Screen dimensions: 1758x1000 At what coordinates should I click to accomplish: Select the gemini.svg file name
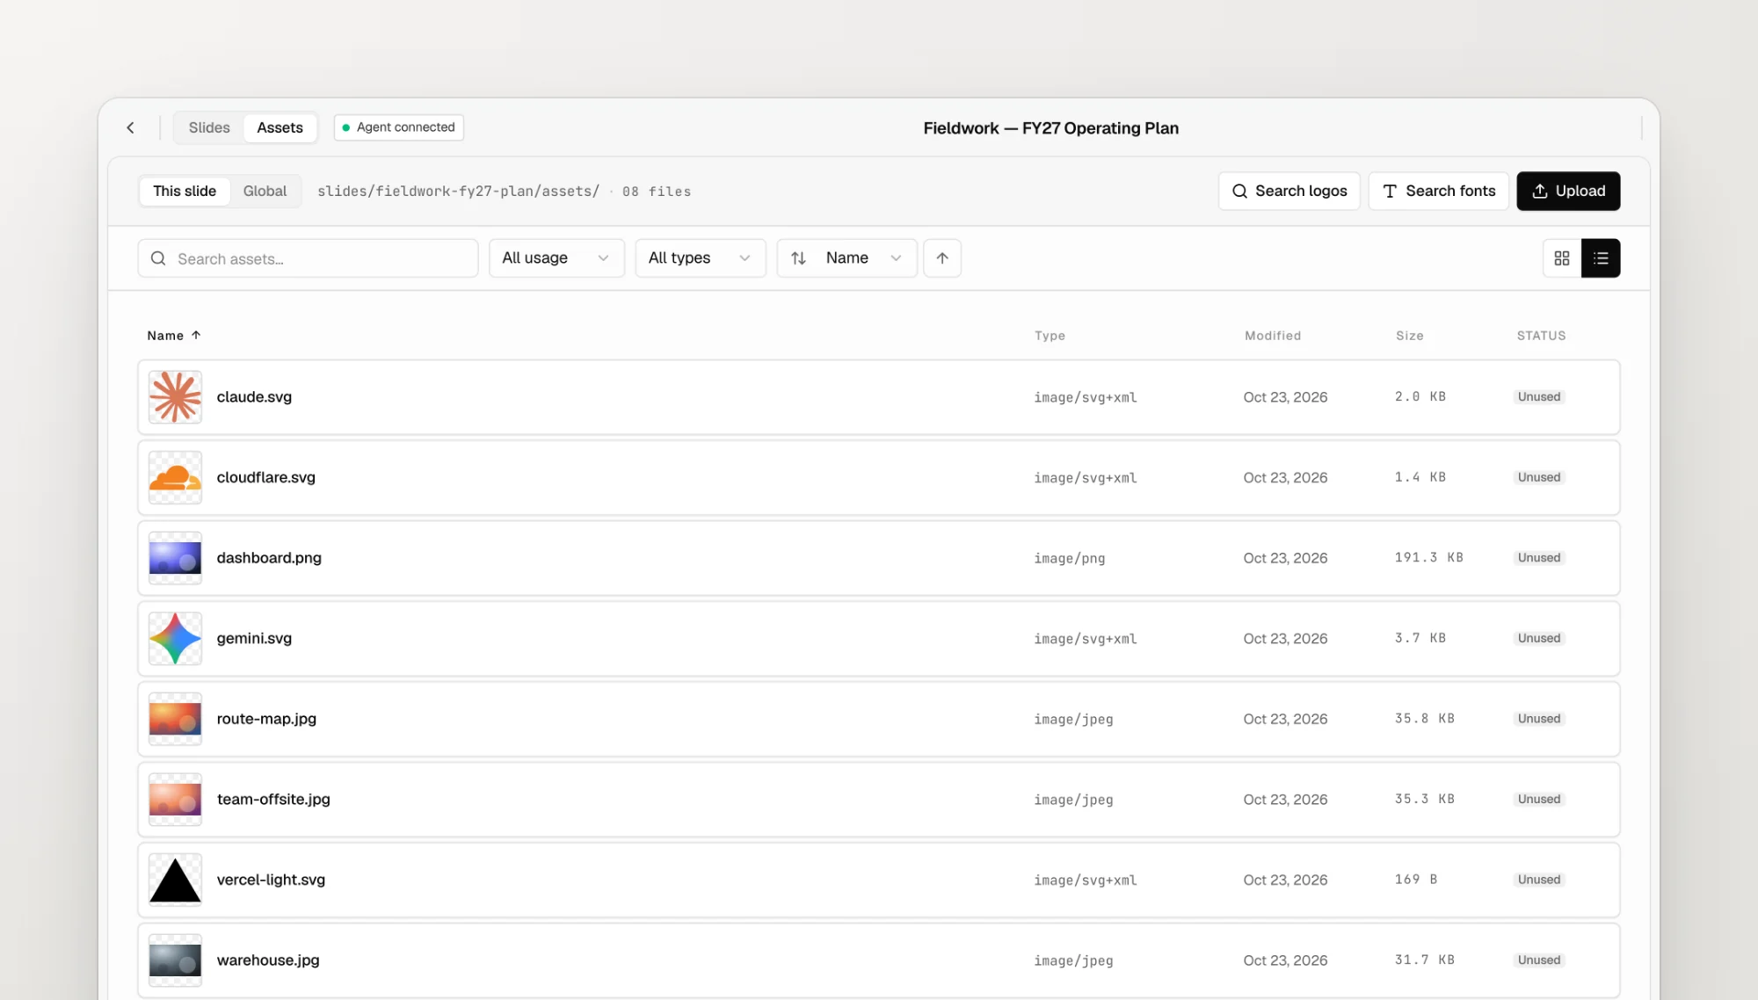(x=254, y=639)
